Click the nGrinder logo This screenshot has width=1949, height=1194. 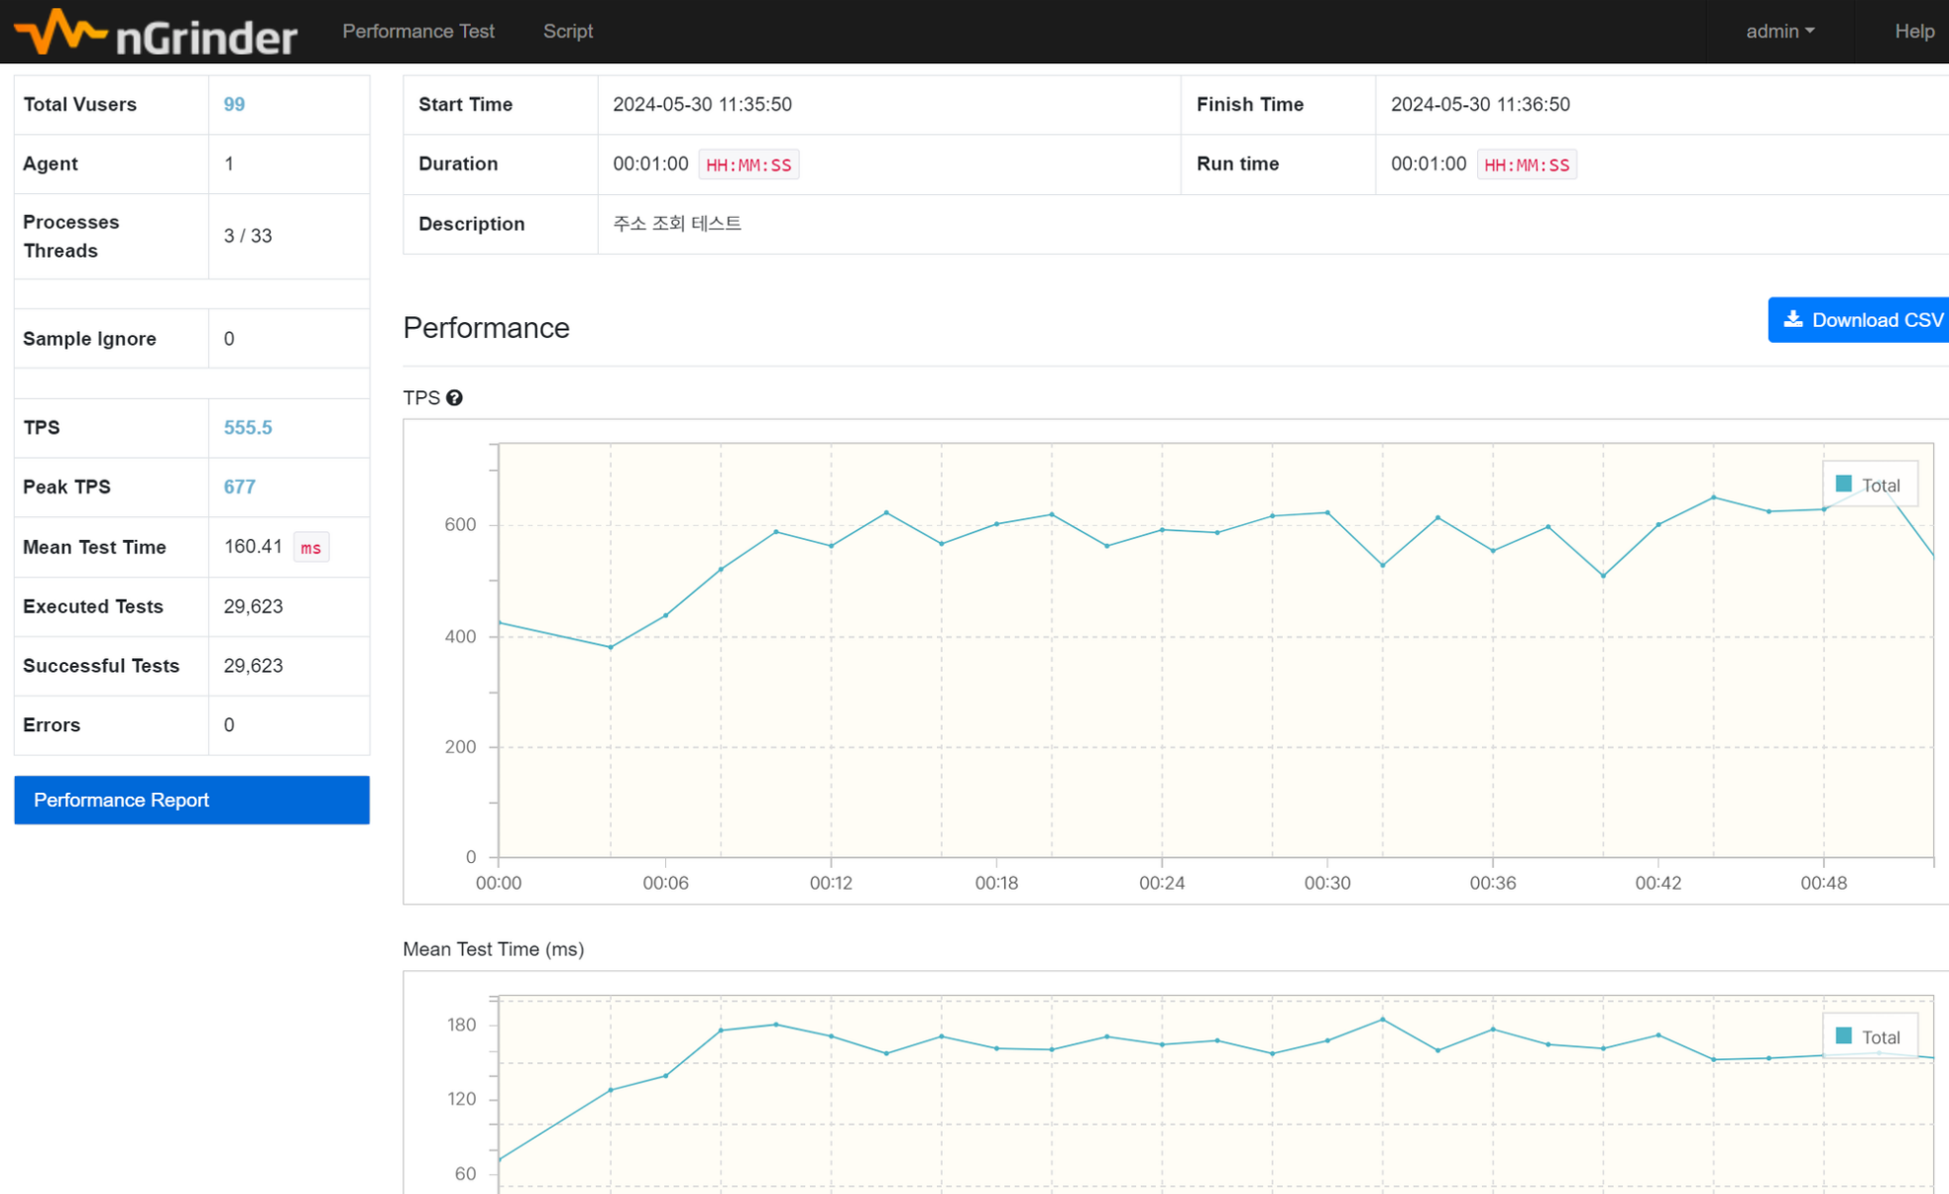pos(156,33)
